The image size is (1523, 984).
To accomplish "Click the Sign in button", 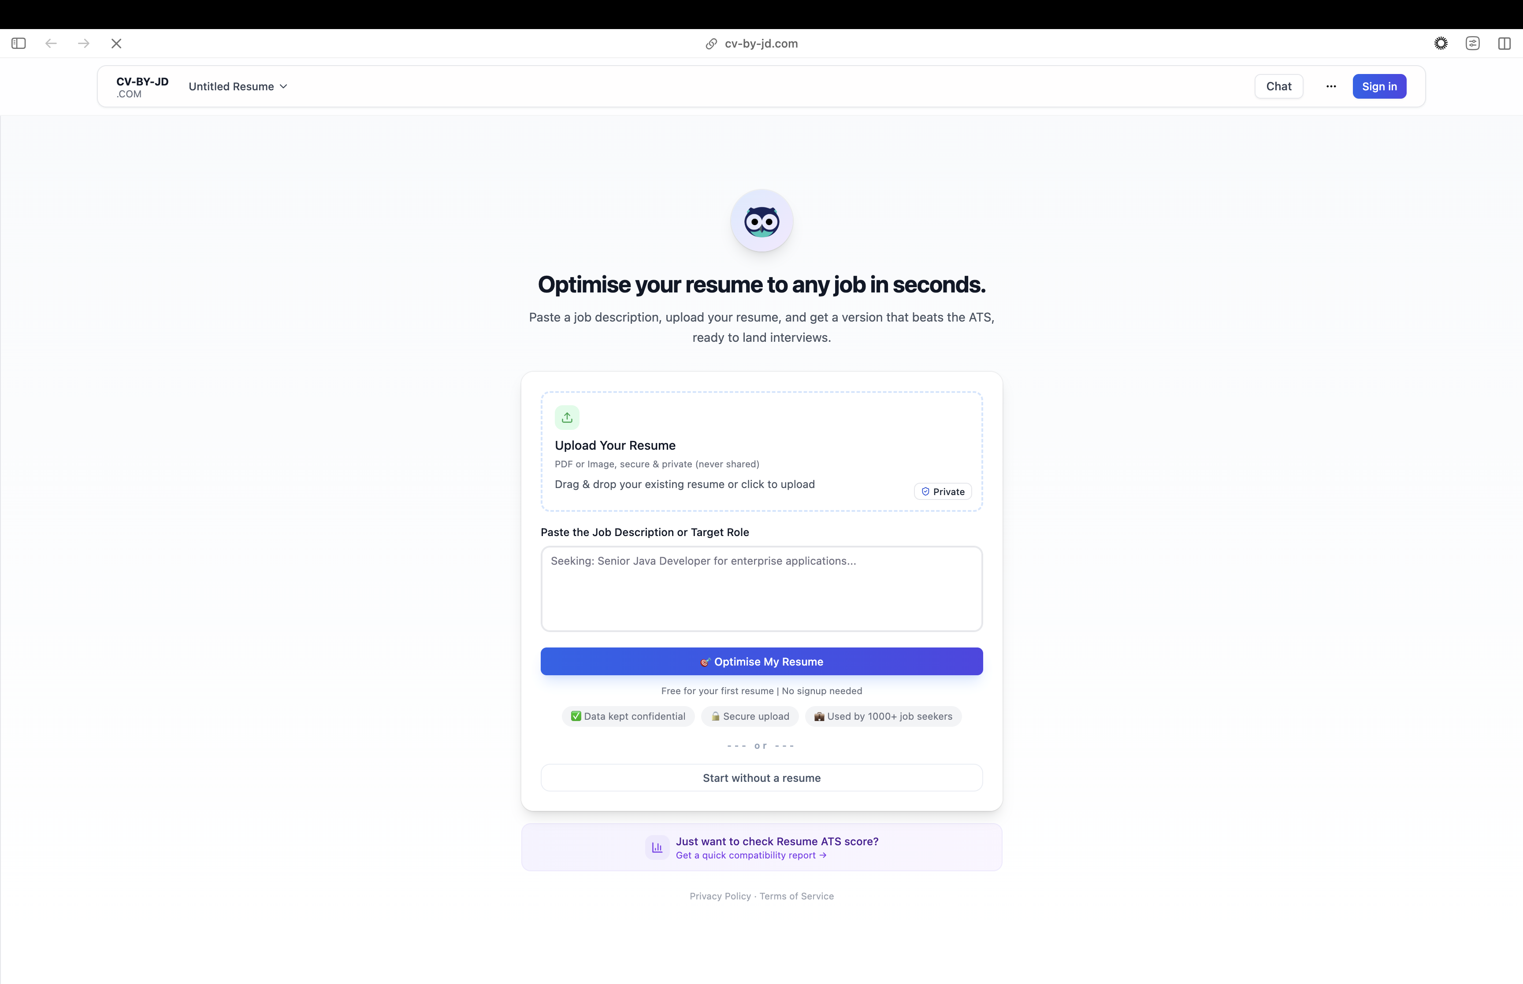I will [x=1379, y=86].
